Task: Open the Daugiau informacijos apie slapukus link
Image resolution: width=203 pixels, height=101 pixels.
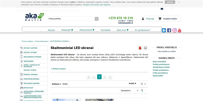Action: (x=97, y=5)
